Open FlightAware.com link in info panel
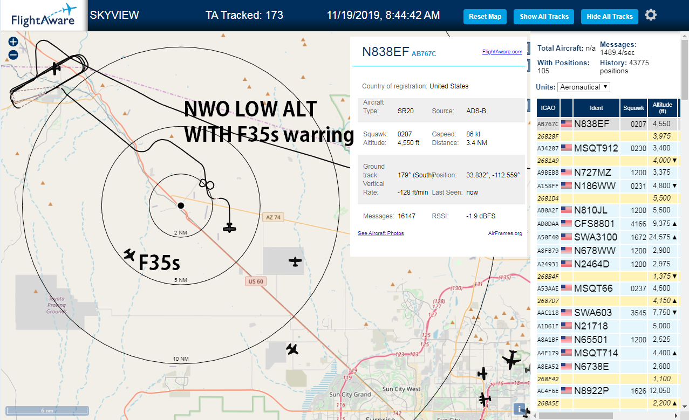 (502, 52)
